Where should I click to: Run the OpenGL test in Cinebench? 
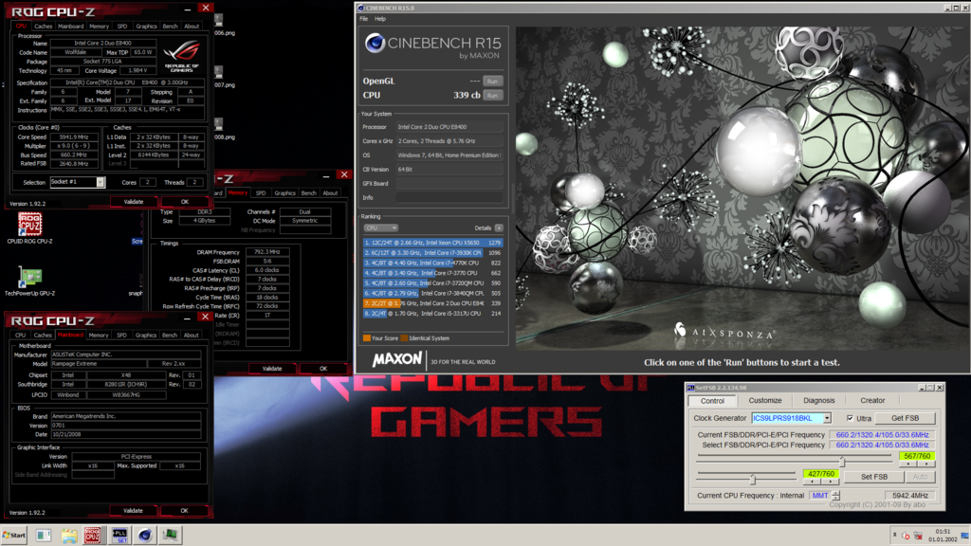(492, 82)
